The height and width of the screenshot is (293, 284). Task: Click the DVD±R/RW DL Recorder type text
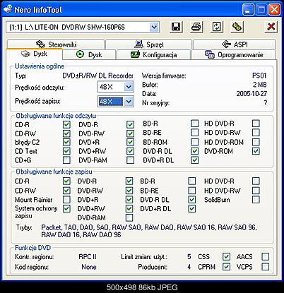coord(97,76)
